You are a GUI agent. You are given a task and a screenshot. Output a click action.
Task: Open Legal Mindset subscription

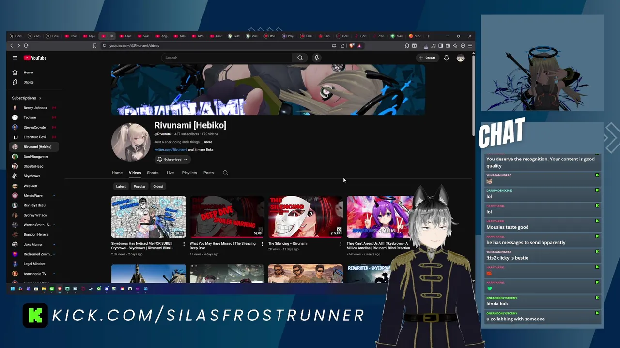pyautogui.click(x=34, y=264)
